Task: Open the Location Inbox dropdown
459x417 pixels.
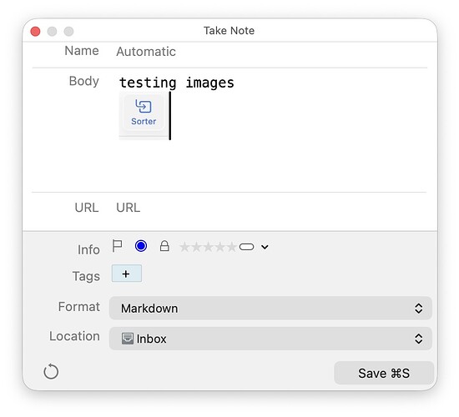Action: click(270, 339)
